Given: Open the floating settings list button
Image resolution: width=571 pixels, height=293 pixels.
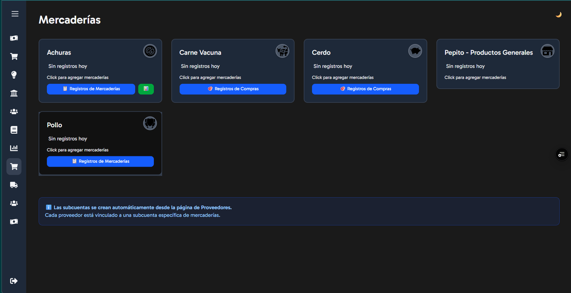Looking at the screenshot, I should (561, 154).
